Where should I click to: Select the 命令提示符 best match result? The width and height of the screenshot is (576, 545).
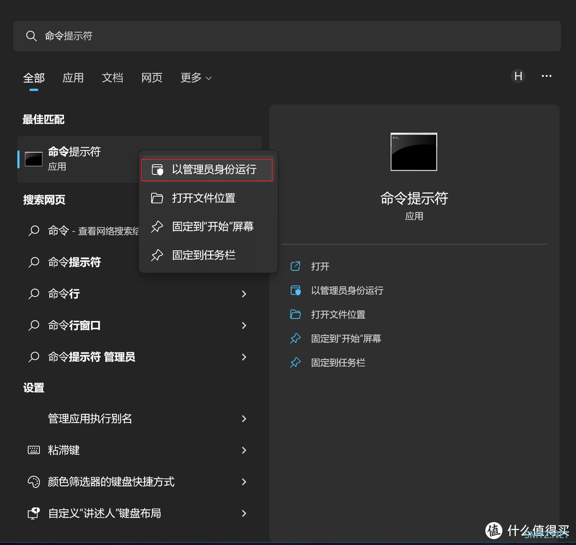tap(78, 159)
